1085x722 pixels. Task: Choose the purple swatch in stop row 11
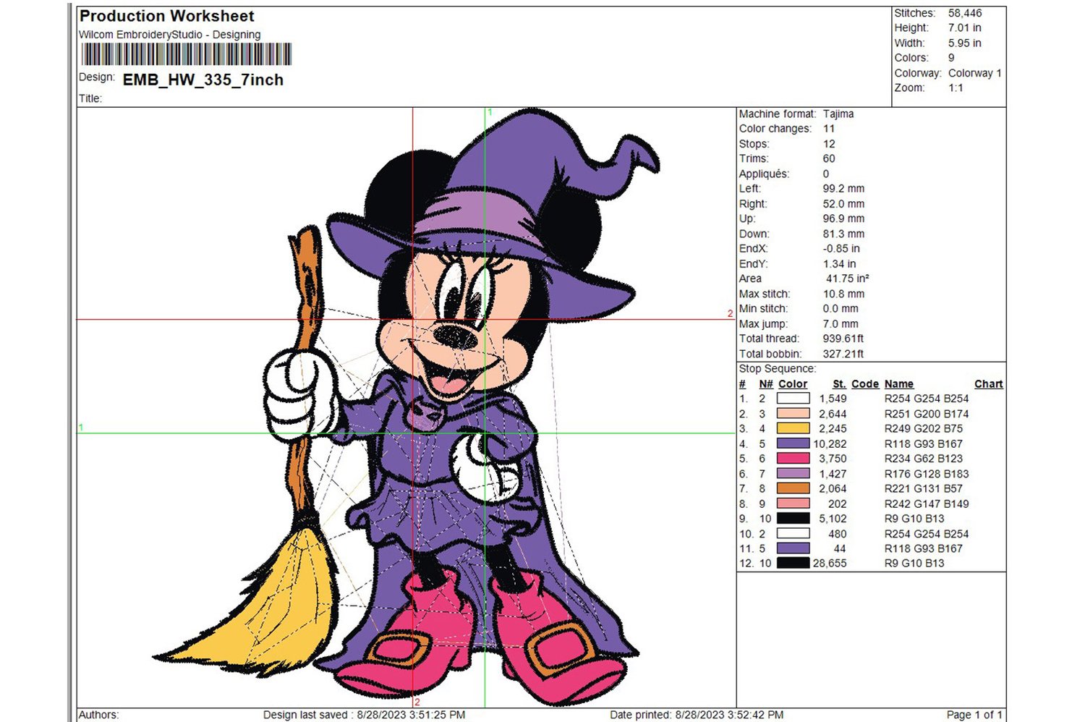click(x=793, y=548)
